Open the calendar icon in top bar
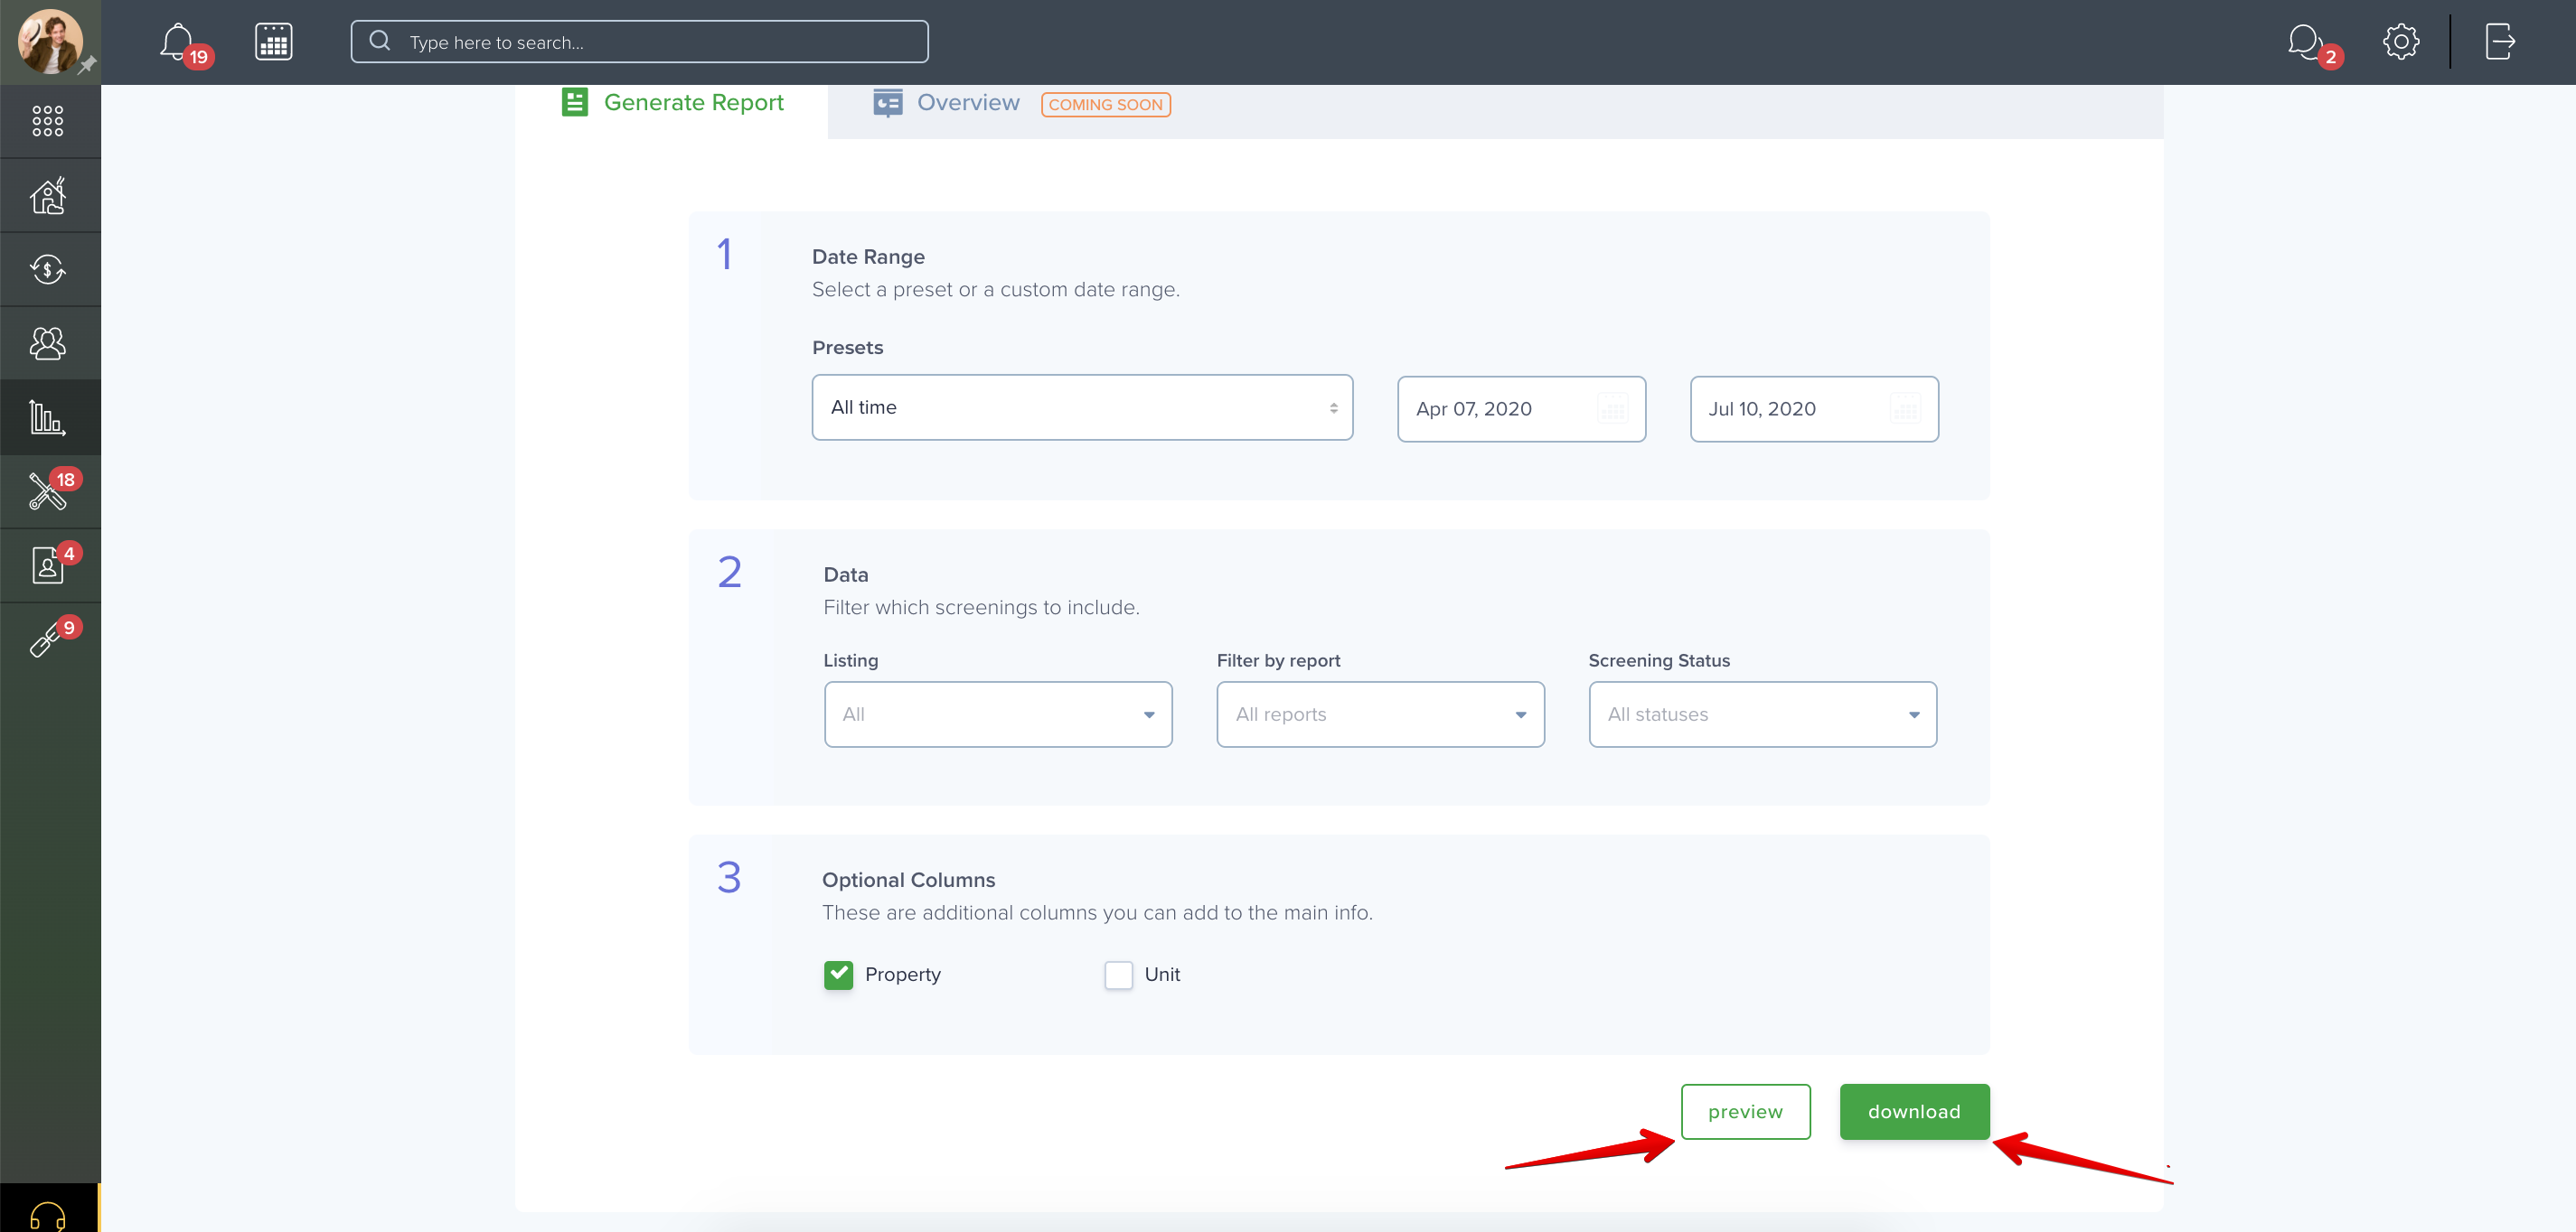Screen dimensions: 2576x1232 273,42
